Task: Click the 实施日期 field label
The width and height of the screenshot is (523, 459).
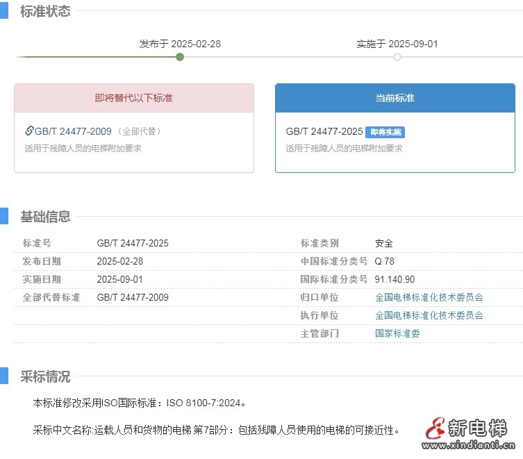Action: pos(42,279)
